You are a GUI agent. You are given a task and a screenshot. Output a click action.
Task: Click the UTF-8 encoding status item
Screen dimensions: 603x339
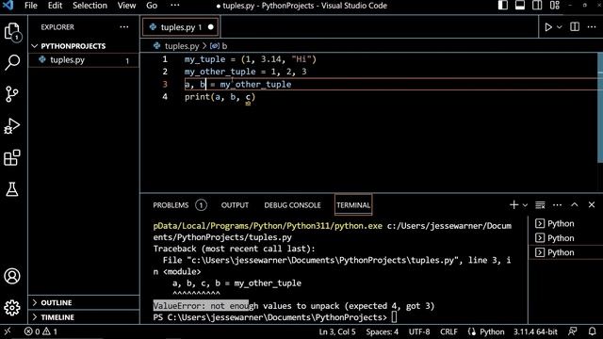point(419,331)
